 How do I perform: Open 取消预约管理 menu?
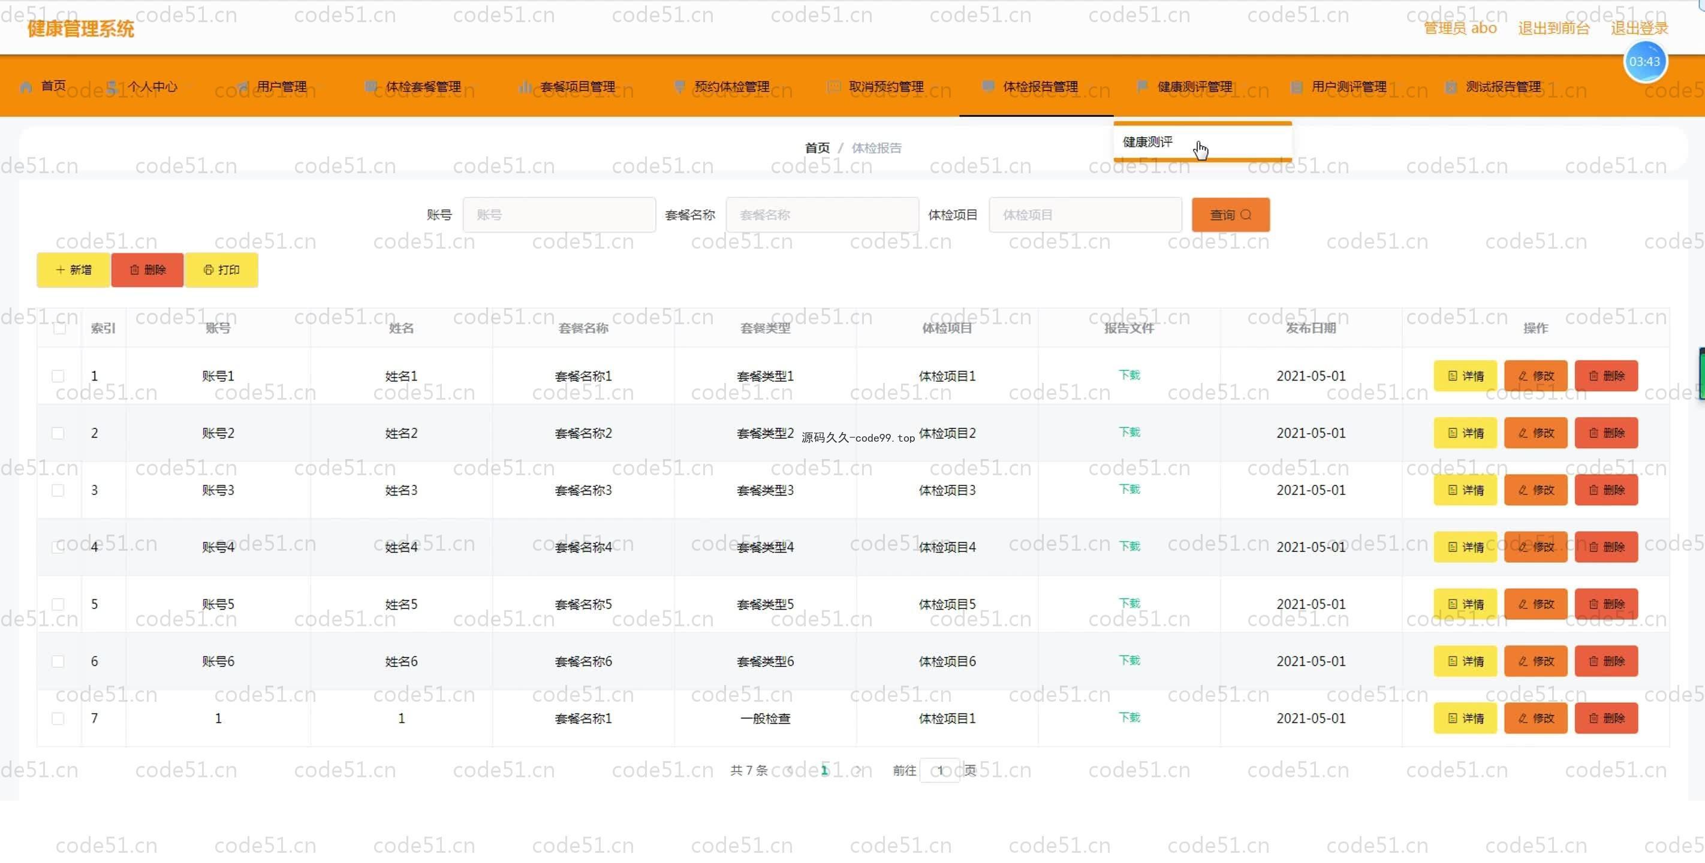876,86
